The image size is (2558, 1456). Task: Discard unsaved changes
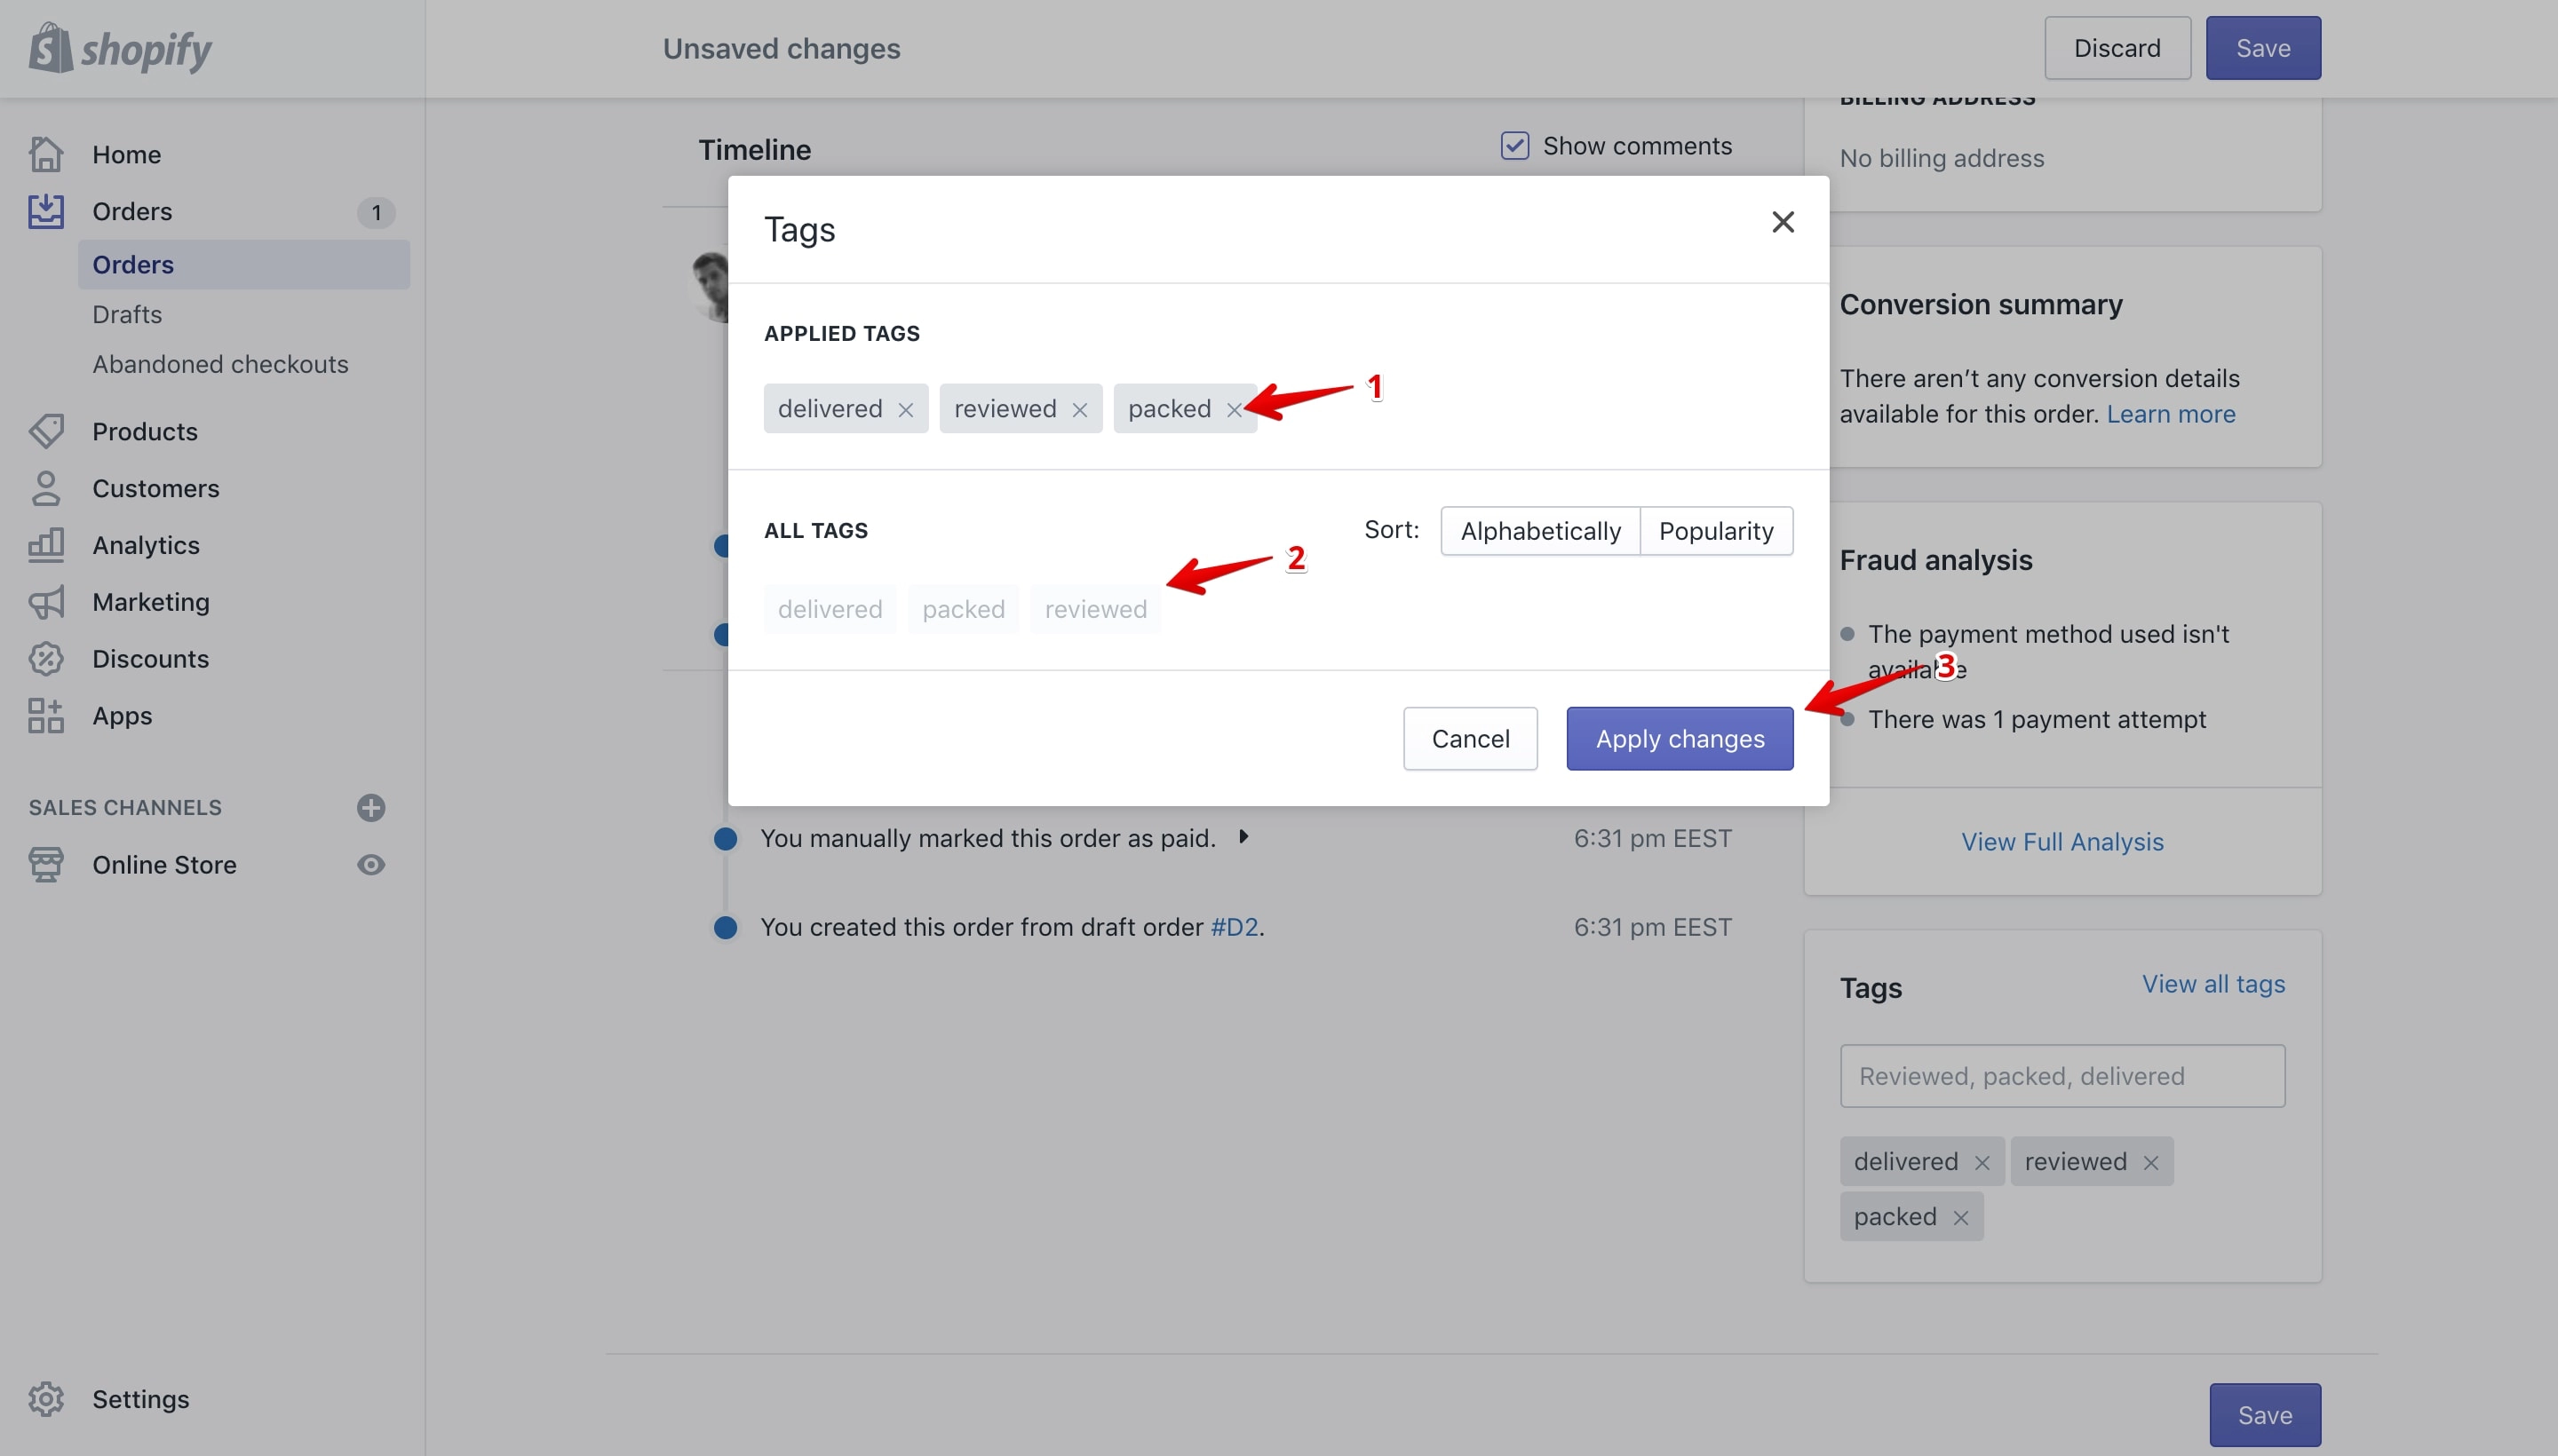[x=2117, y=48]
